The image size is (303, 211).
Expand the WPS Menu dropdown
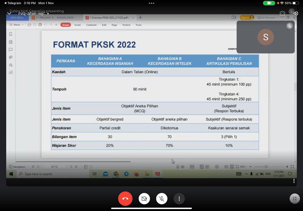pyautogui.click(x=17, y=25)
